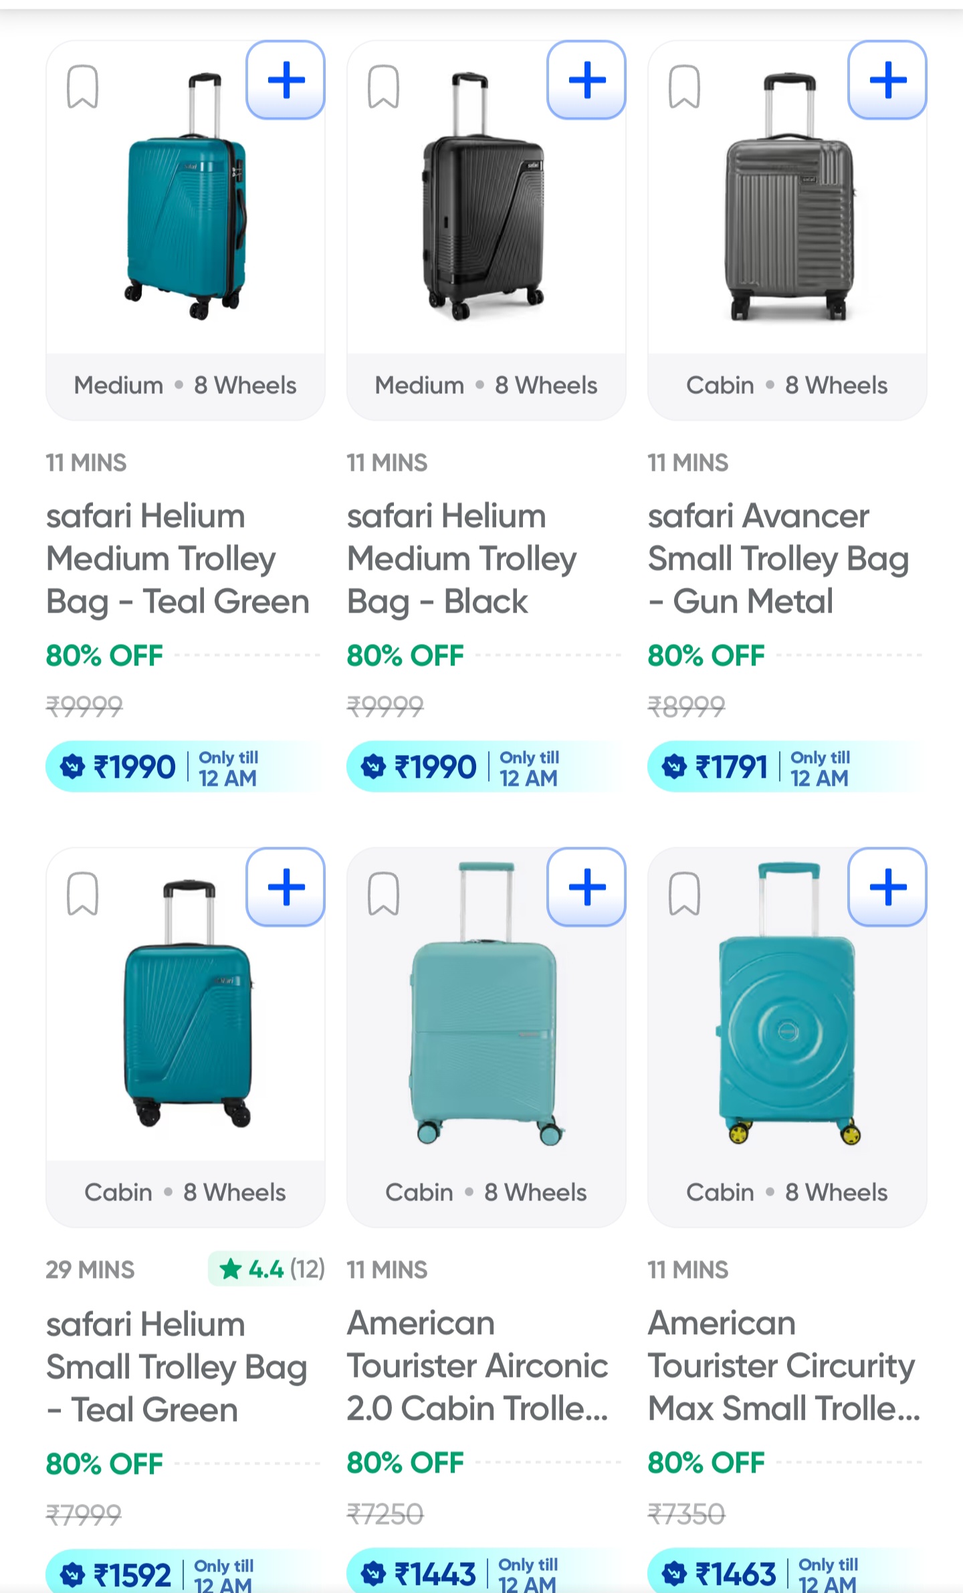The width and height of the screenshot is (963, 1593).
Task: Bookmark the Circurity Max Small Trolley
Action: pos(685,894)
